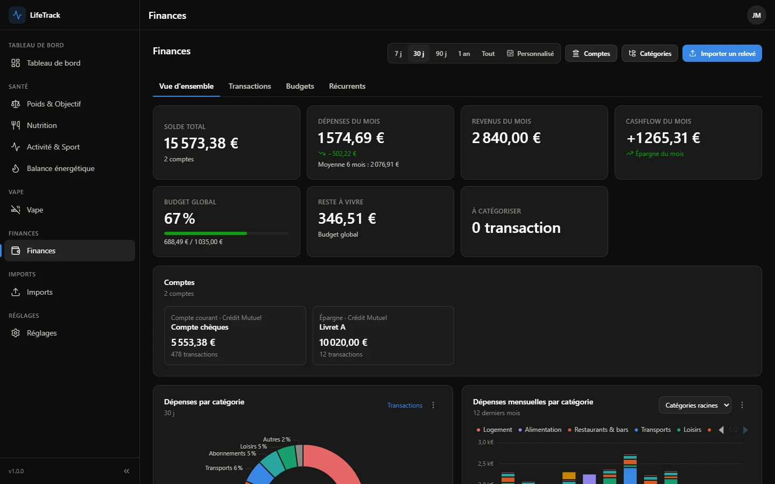Switch to Transactions tab
Viewport: 775px width, 484px height.
(x=250, y=86)
